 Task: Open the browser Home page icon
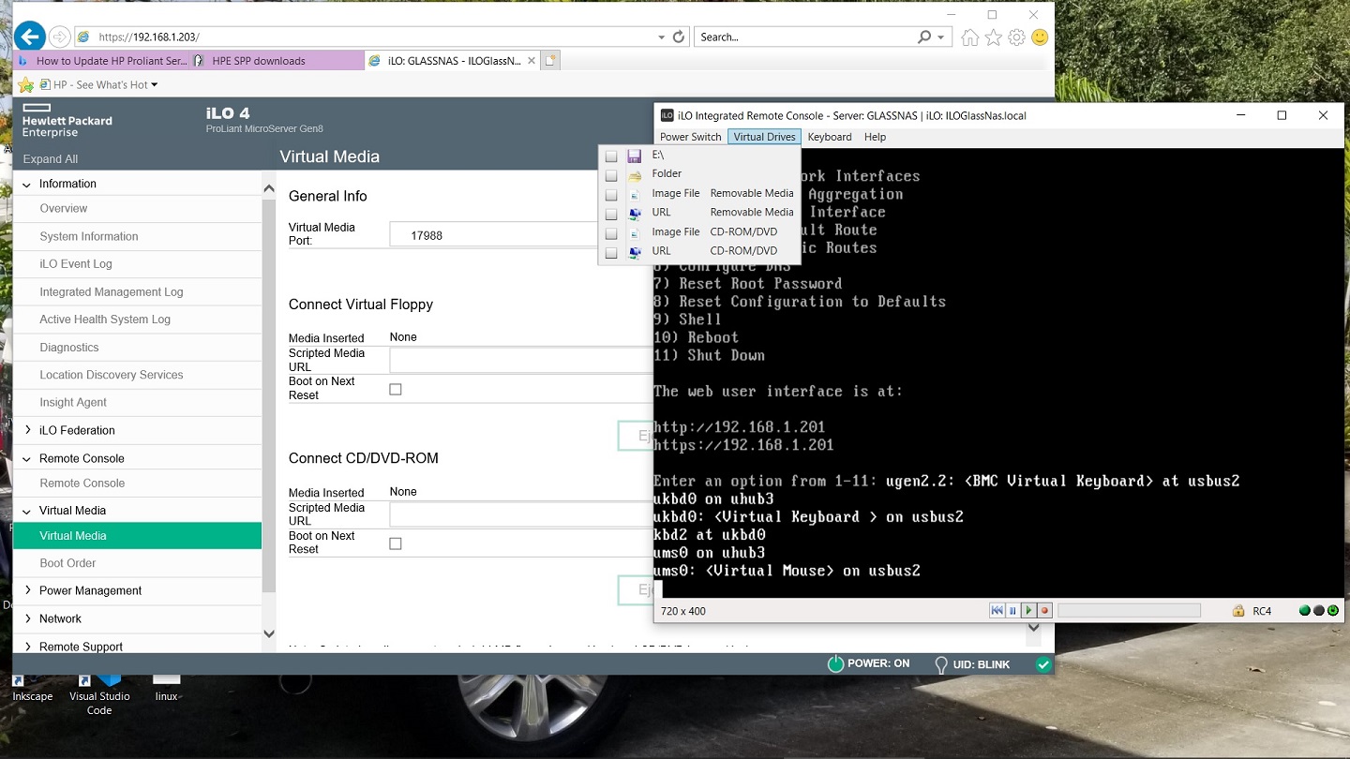click(970, 37)
